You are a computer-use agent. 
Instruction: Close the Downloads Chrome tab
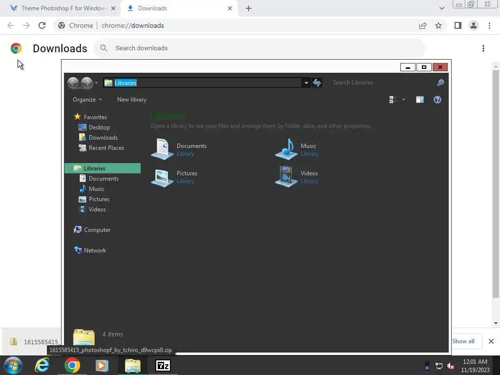[230, 8]
